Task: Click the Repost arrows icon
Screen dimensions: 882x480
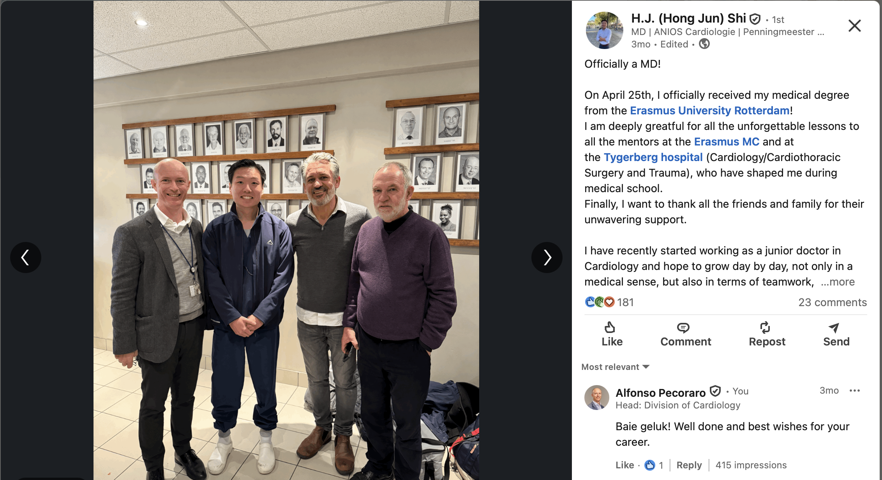Action: pos(765,328)
